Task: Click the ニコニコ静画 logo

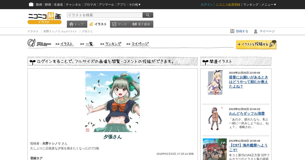Action: (x=44, y=18)
